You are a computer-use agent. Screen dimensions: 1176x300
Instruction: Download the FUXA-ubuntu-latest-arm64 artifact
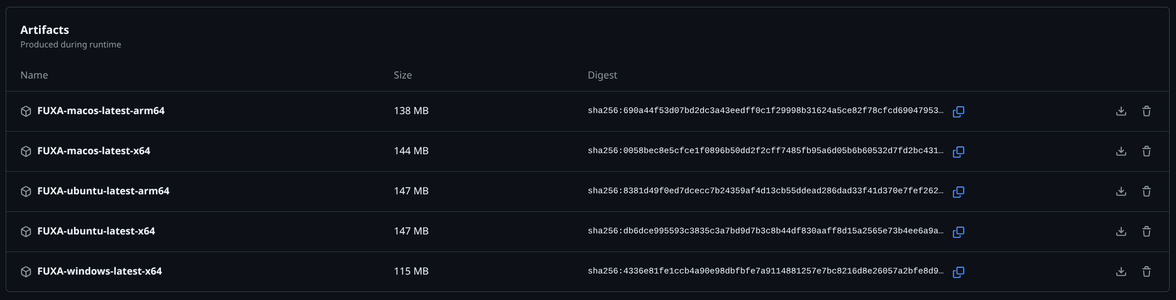click(1121, 192)
